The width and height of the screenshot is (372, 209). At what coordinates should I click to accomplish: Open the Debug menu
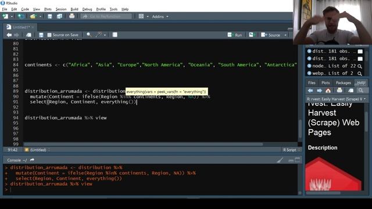(x=87, y=9)
